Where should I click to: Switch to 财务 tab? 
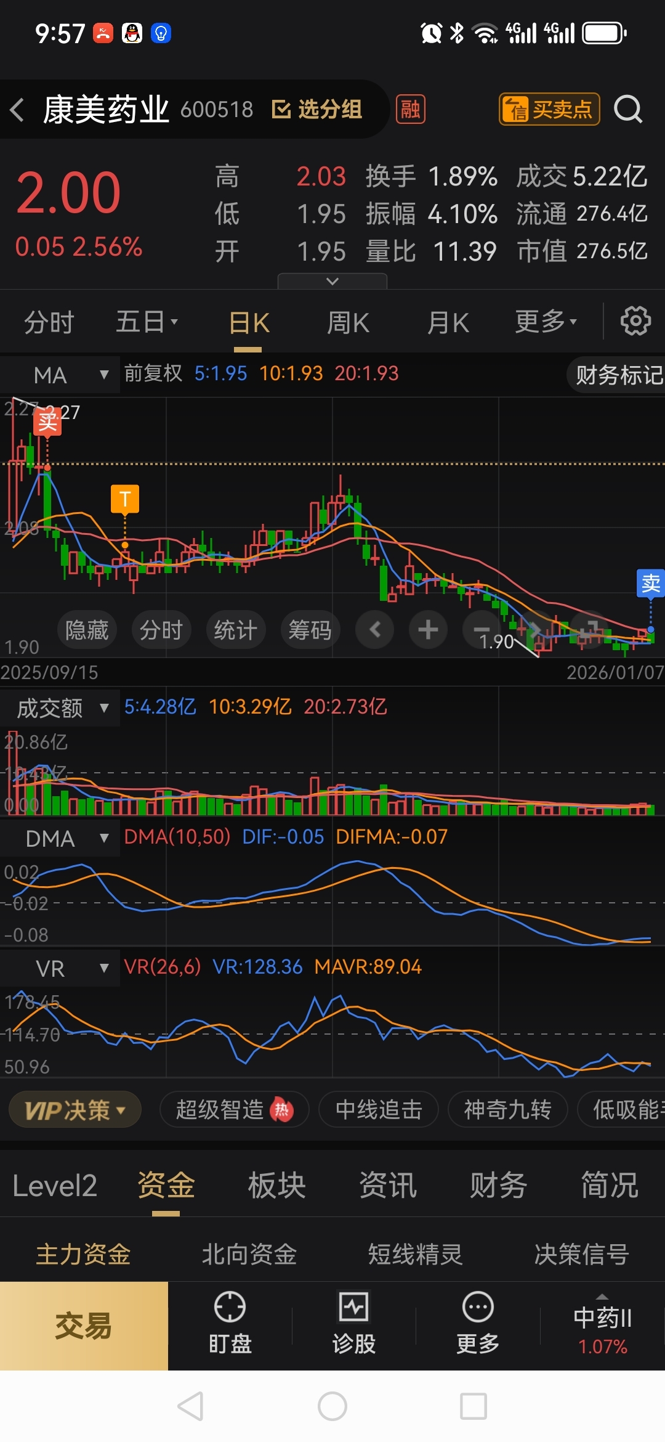pos(499,1186)
